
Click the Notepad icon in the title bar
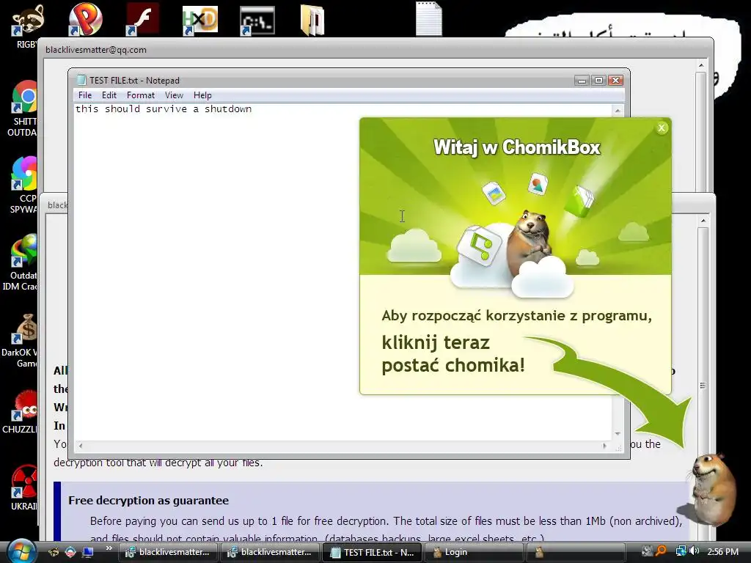tap(81, 80)
